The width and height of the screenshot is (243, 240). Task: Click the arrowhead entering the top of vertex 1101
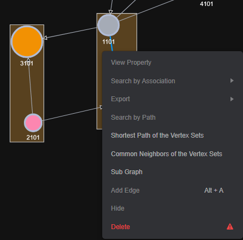[110, 12]
